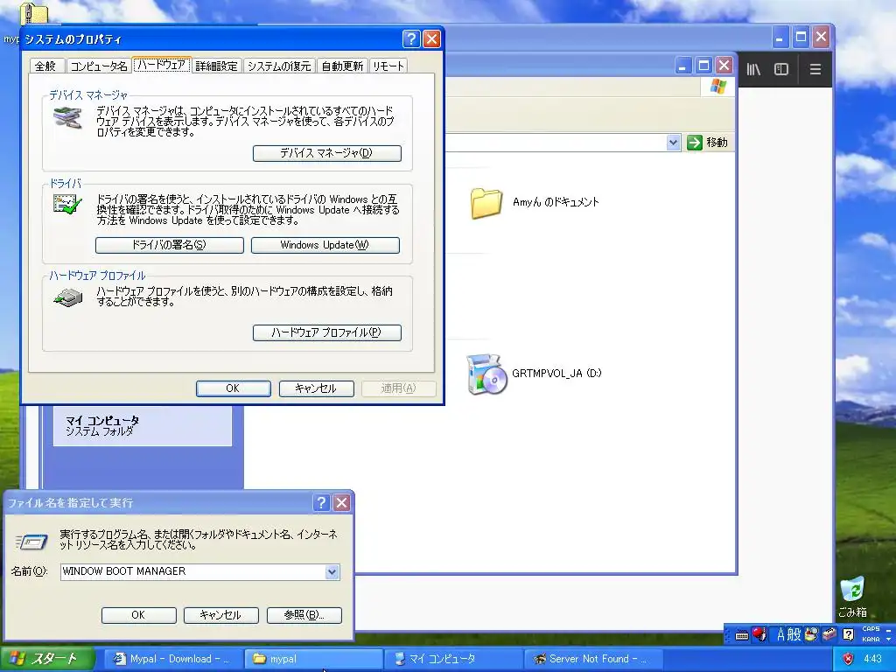
Task: Toggle the CAPS indicator on language bar
Action: tap(871, 629)
